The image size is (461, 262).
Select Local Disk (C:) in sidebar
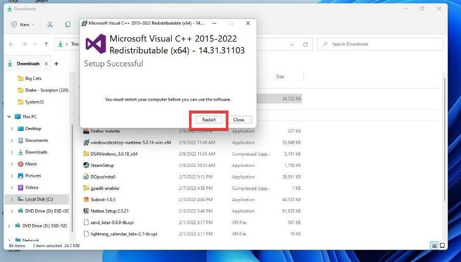click(37, 199)
